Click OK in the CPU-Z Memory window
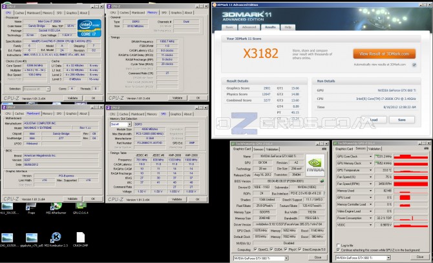Viewport: 433px width, 263px height. click(198, 98)
